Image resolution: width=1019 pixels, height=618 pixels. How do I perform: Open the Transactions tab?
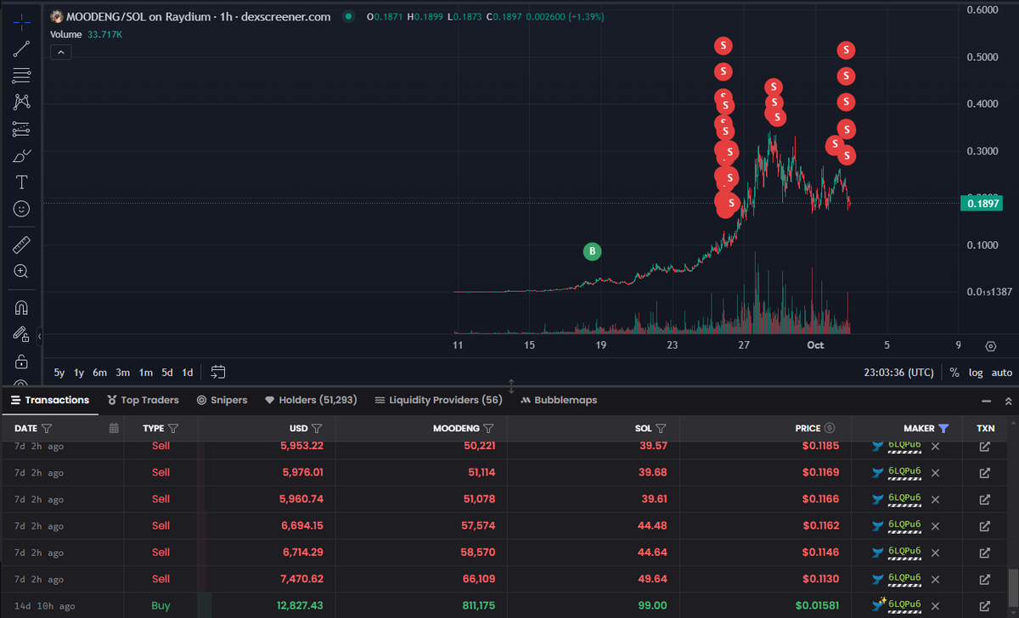[x=49, y=400]
